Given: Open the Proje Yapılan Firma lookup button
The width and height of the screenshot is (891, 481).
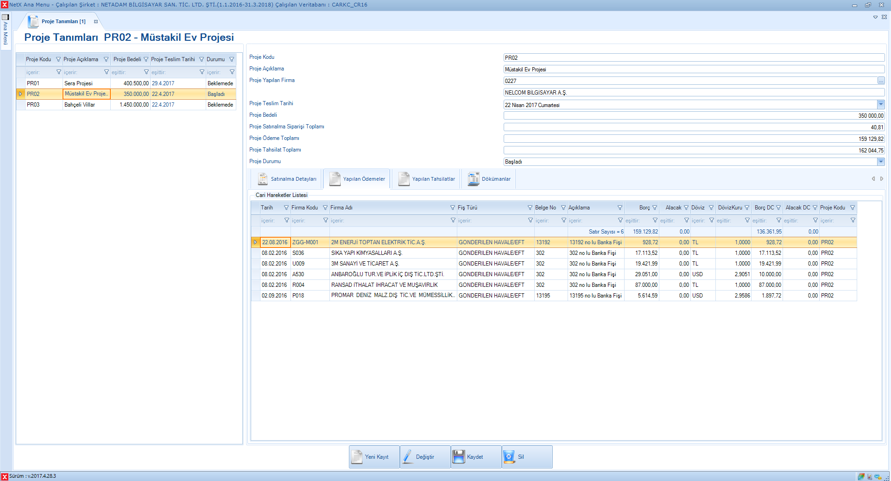Looking at the screenshot, I should click(880, 81).
